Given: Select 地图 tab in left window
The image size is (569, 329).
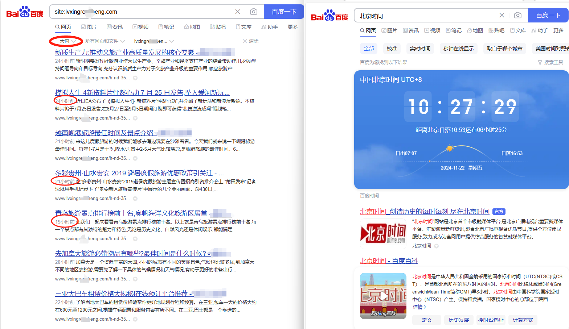Looking at the screenshot, I should tap(192, 27).
